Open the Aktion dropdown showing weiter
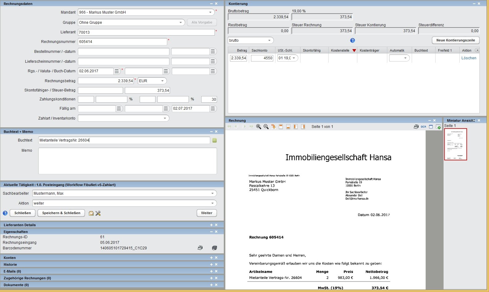The width and height of the screenshot is (489, 292). click(213, 203)
